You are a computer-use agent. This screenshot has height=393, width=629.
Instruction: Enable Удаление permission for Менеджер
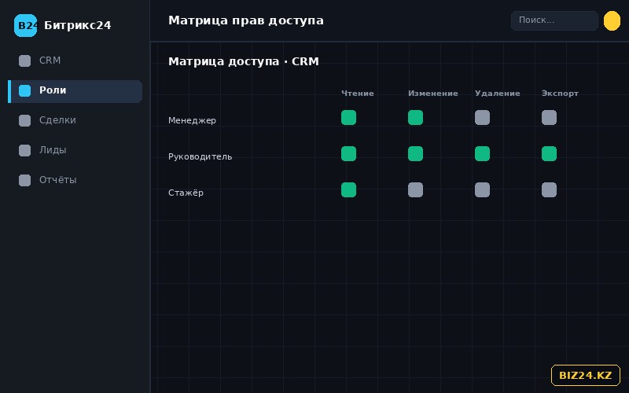482,117
